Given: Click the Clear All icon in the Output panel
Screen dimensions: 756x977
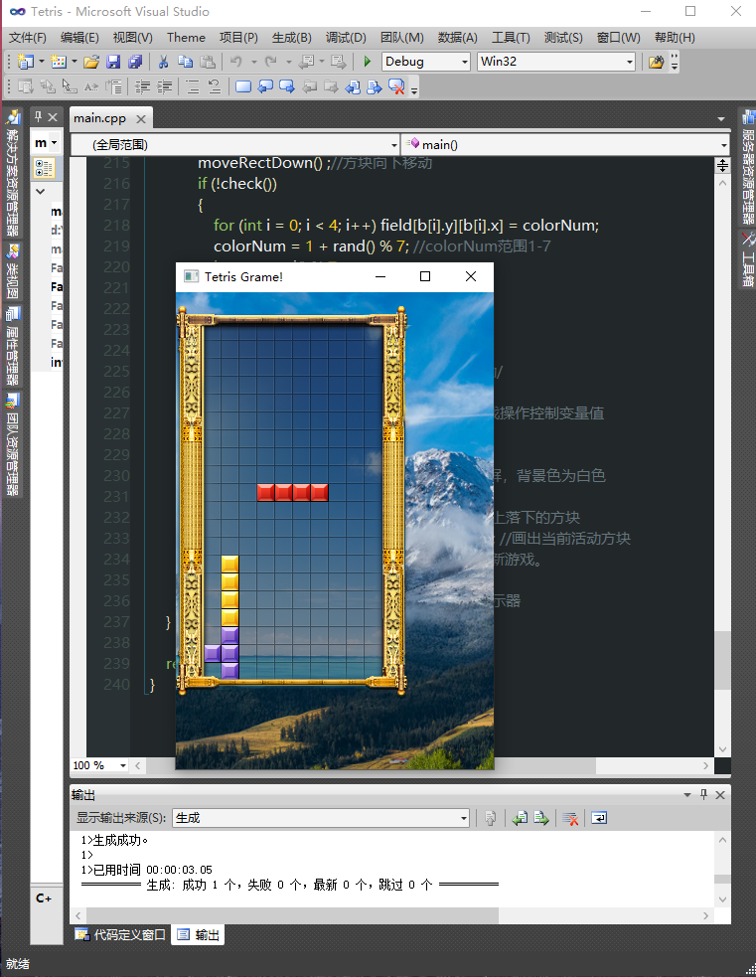Looking at the screenshot, I should [x=570, y=818].
